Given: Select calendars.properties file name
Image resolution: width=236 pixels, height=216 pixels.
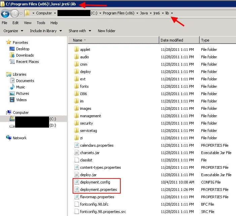Looking at the screenshot, I should 97,145.
